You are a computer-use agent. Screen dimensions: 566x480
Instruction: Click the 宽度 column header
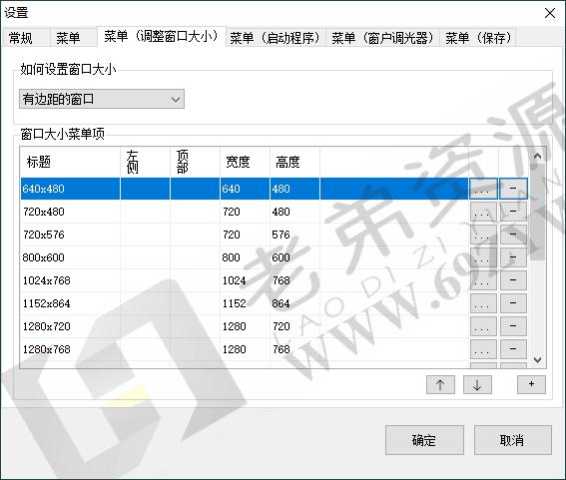click(x=245, y=162)
